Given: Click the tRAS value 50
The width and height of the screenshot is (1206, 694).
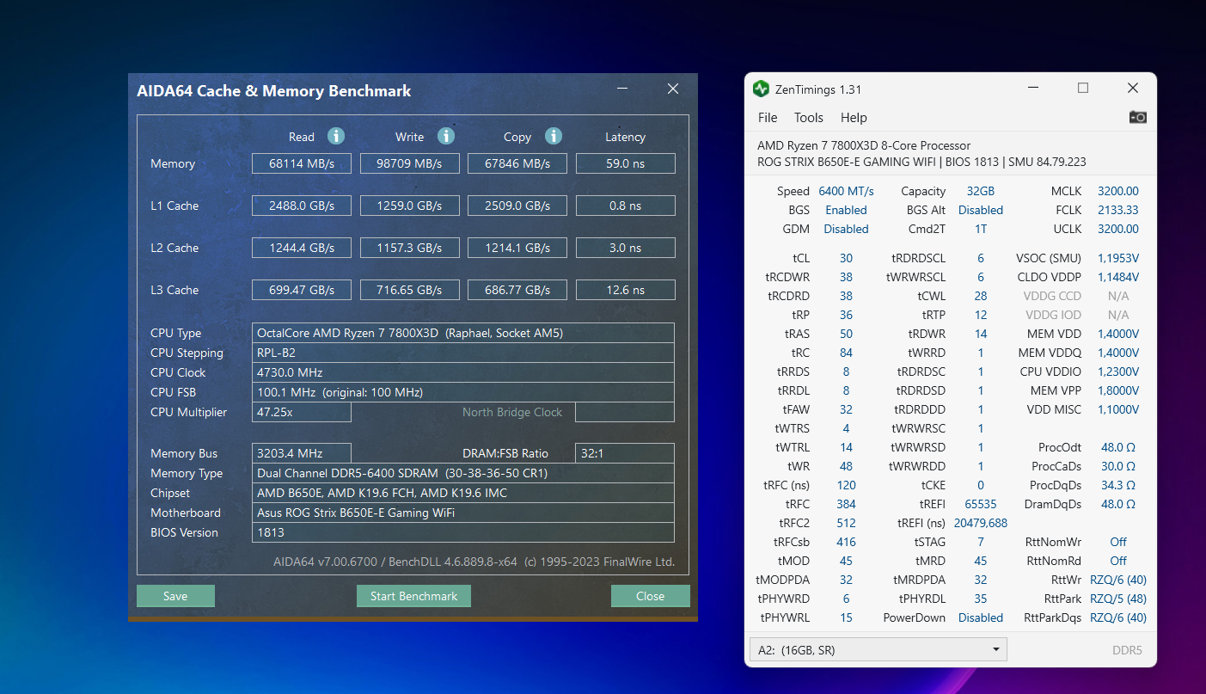Looking at the screenshot, I should tap(846, 334).
